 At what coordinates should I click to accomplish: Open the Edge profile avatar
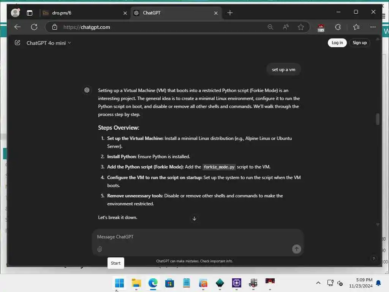click(15, 13)
